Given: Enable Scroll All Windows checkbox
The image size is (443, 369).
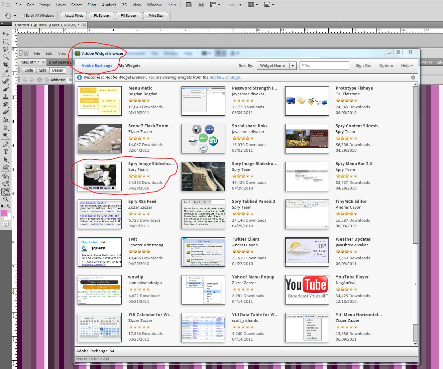Looking at the screenshot, I should [23, 15].
